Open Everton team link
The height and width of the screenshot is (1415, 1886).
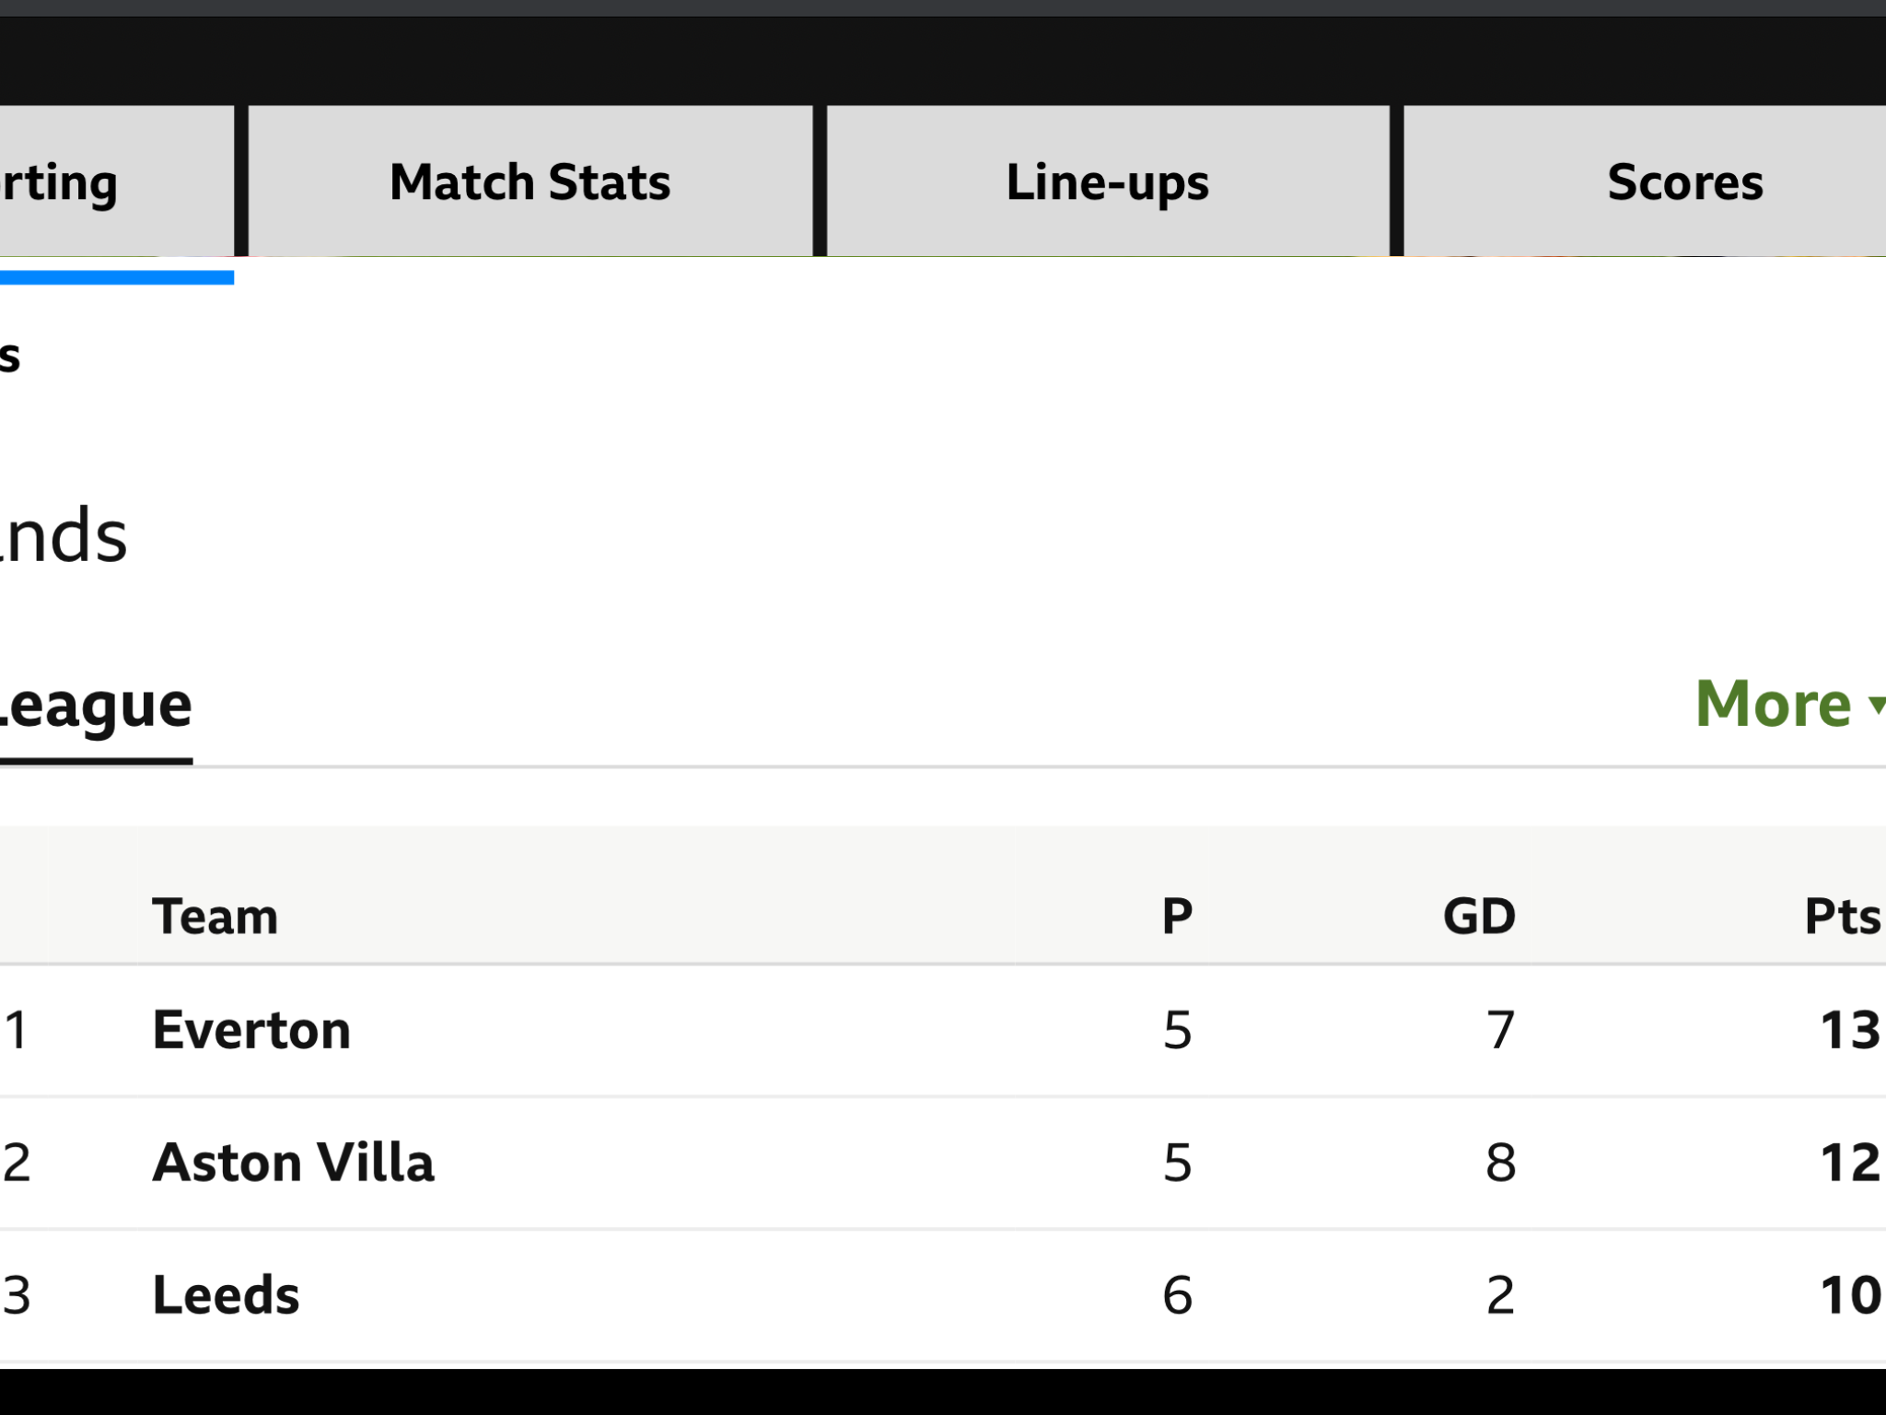click(251, 1030)
